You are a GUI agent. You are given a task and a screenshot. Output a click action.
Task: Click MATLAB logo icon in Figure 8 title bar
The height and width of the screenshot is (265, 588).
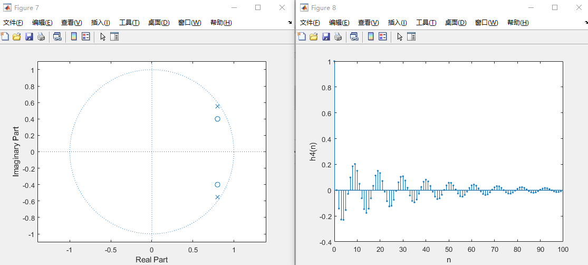[x=304, y=7]
